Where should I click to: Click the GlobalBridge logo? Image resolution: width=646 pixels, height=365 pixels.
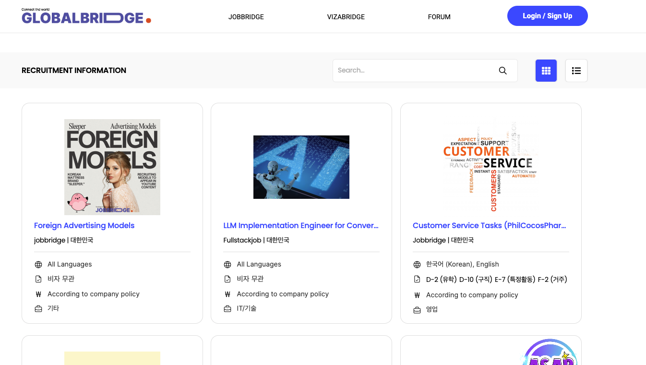point(86,16)
